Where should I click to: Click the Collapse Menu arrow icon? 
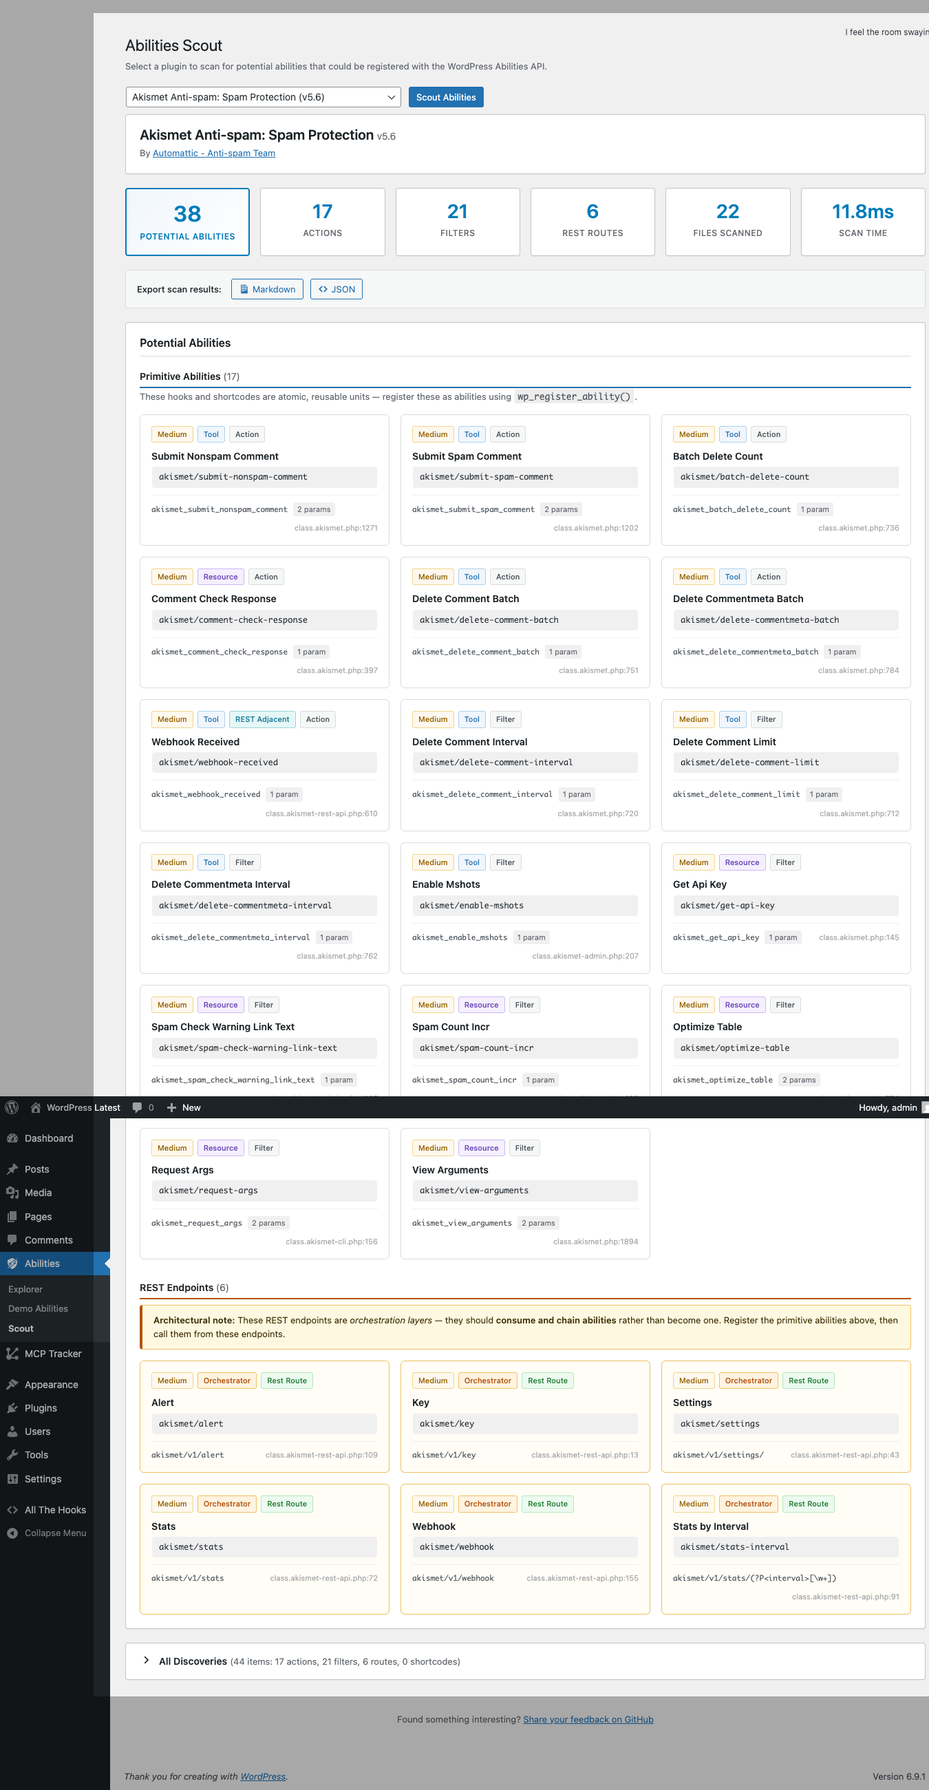[12, 1533]
